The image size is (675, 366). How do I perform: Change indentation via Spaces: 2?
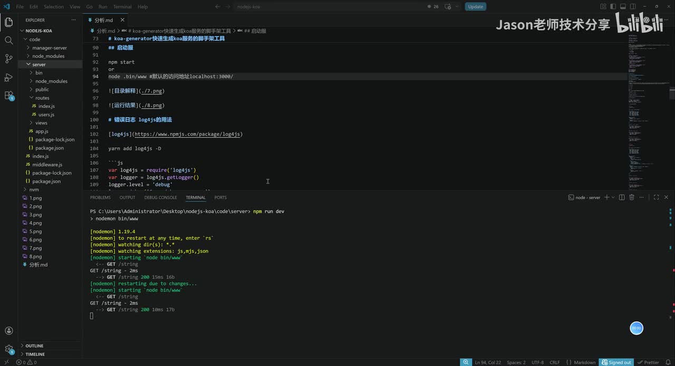[x=516, y=362]
